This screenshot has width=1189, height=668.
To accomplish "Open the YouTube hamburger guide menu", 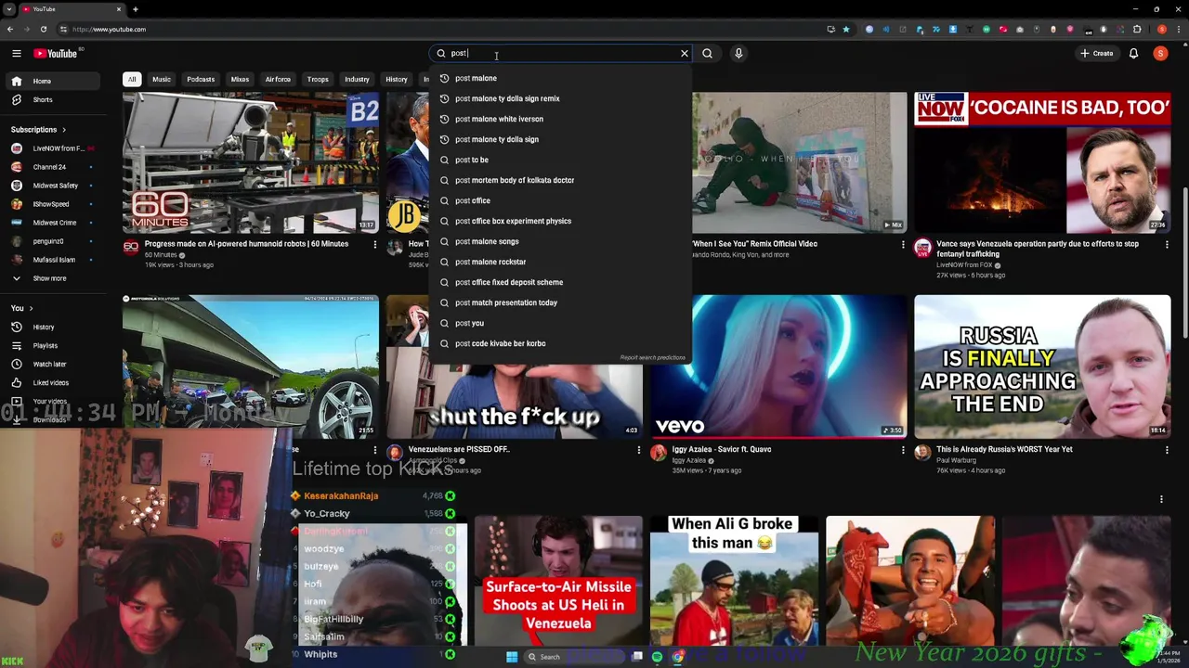I will (16, 54).
